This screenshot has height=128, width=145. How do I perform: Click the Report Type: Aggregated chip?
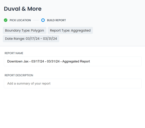(x=70, y=30)
